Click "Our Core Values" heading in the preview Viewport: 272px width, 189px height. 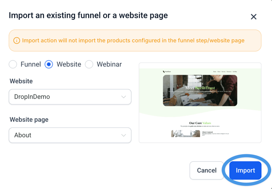(x=200, y=123)
